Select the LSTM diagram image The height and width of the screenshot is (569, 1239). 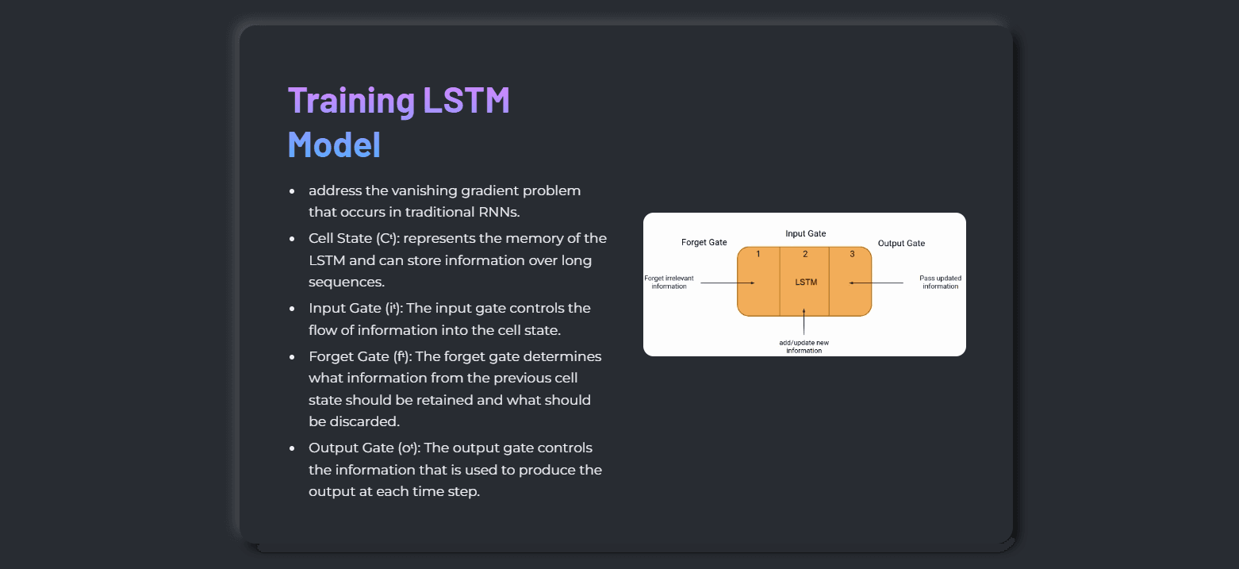click(804, 284)
